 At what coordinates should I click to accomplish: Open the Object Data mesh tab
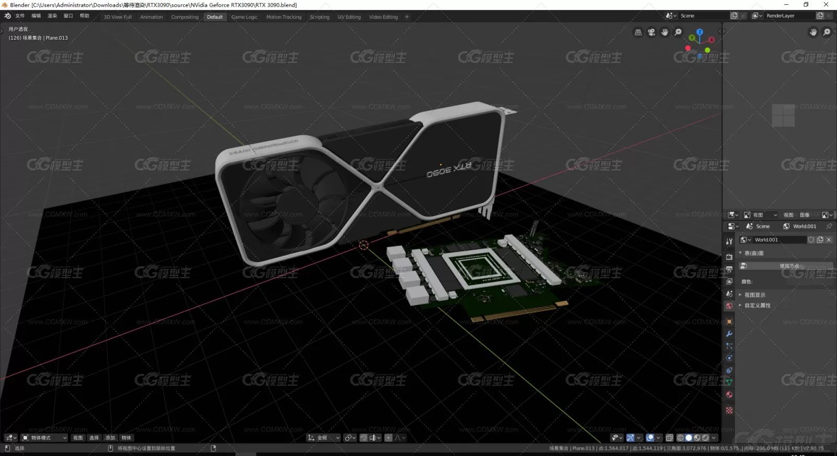point(729,382)
